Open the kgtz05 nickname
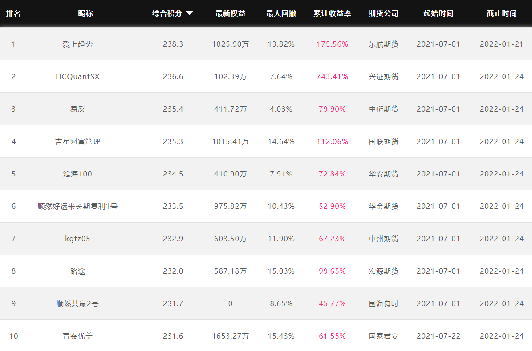The image size is (532, 351). tap(78, 239)
